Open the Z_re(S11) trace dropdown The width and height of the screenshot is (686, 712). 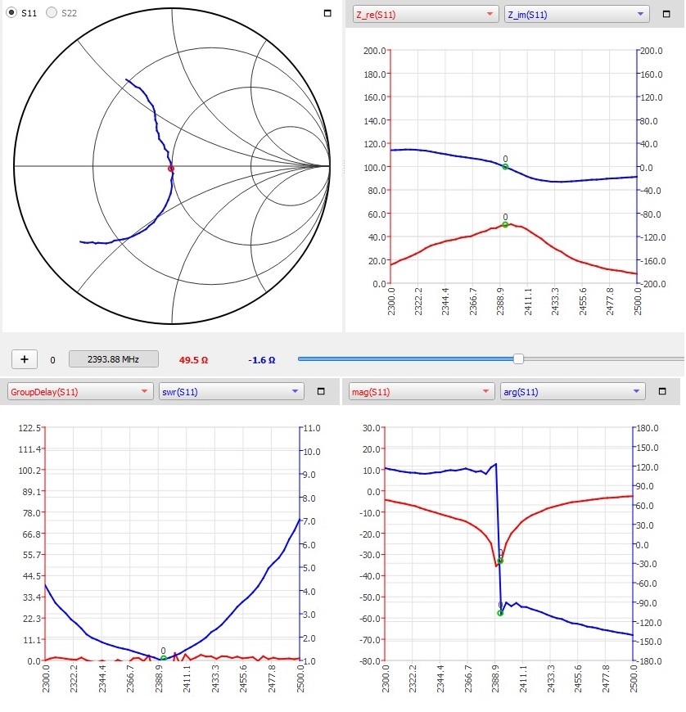coord(424,14)
